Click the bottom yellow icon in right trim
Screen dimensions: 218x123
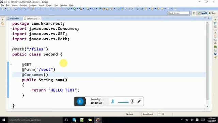[215, 57]
